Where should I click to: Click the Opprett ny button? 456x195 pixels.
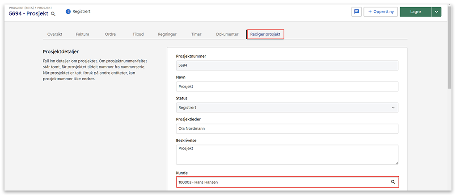pos(380,12)
